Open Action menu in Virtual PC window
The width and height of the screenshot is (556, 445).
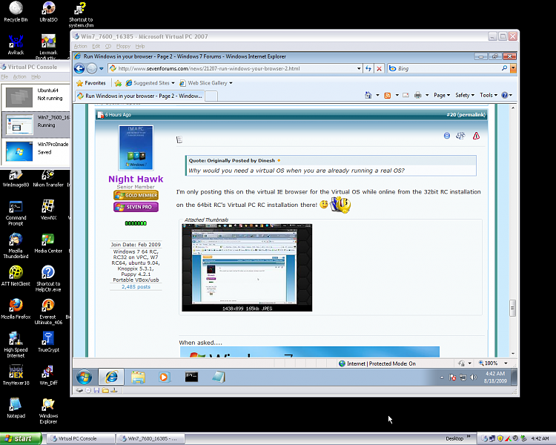[81, 46]
